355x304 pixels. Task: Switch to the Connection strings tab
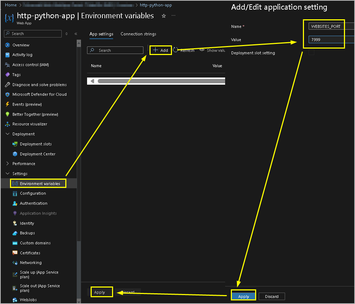(x=138, y=34)
